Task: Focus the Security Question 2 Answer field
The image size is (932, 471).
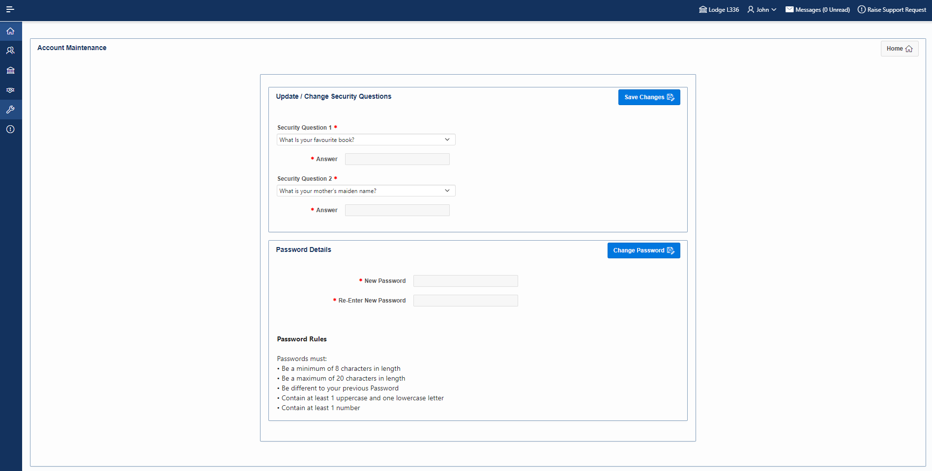Action: point(397,210)
